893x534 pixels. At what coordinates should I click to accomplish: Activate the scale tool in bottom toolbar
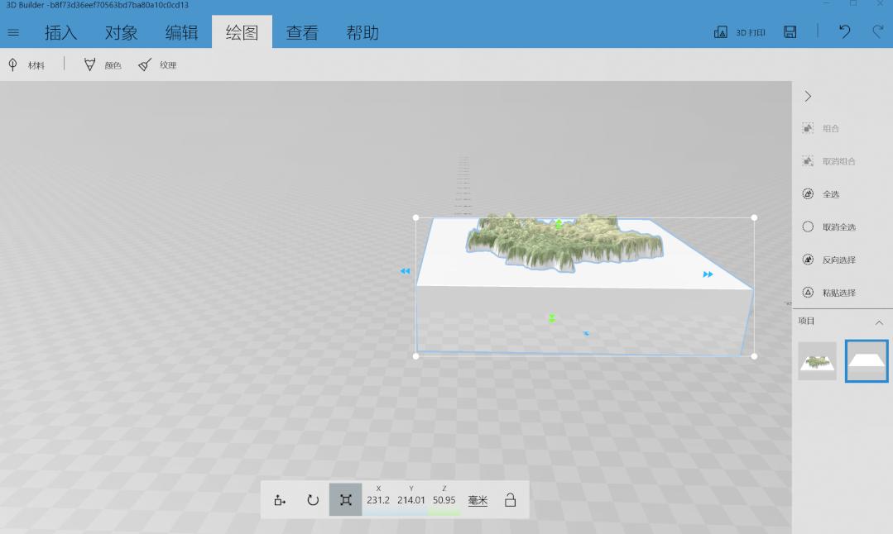[345, 499]
